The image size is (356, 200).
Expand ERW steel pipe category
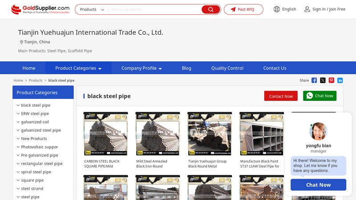(x=18, y=114)
